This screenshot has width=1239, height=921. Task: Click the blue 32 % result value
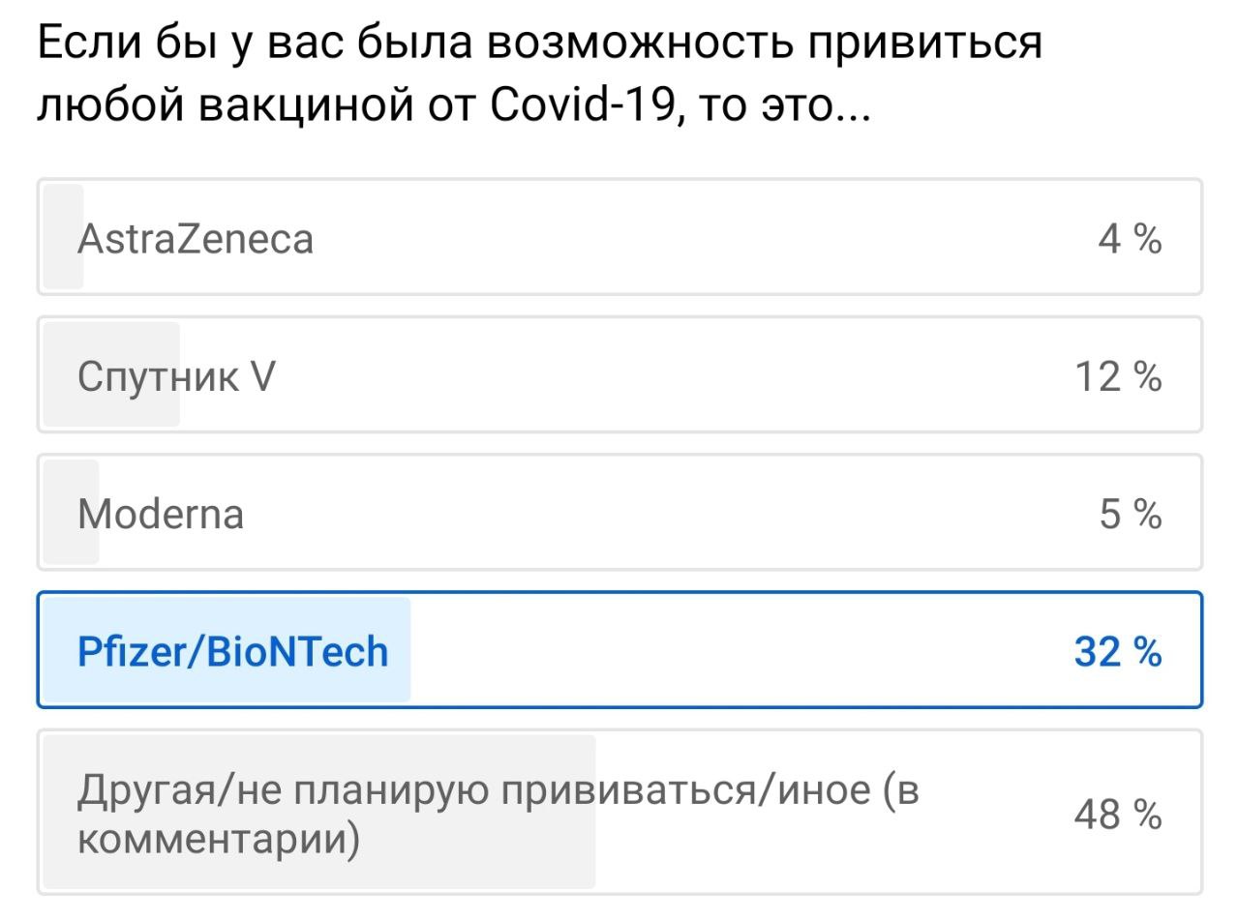point(1118,651)
